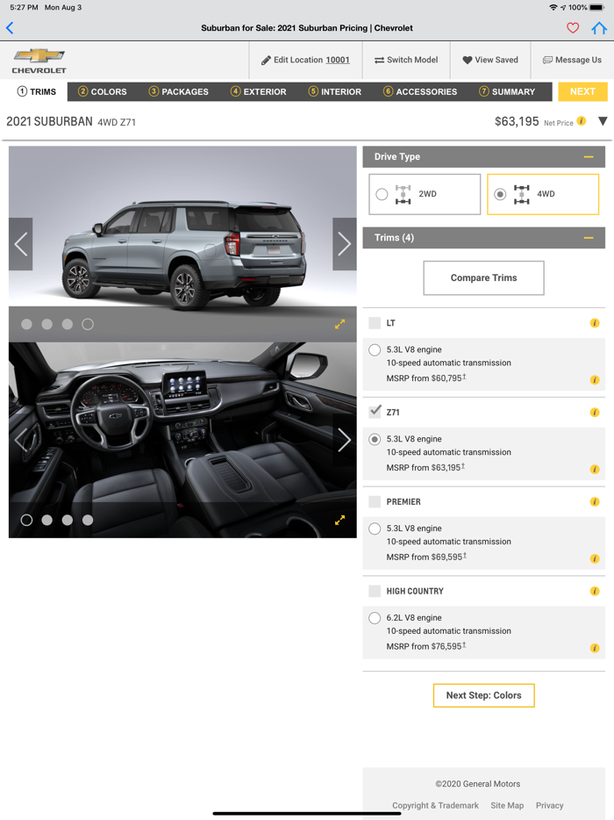Select fourth interior image dot
This screenshot has width=614, height=820.
88,520
